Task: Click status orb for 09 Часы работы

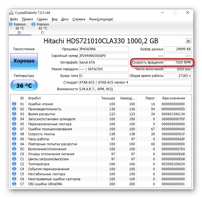Action: 14,139
